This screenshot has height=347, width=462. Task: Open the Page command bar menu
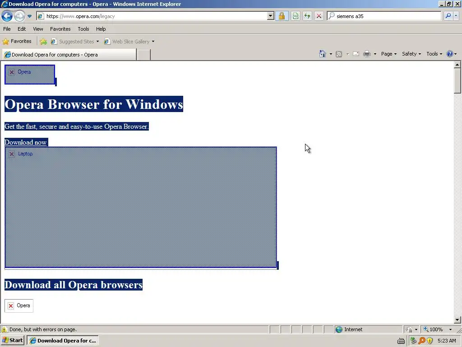[388, 54]
